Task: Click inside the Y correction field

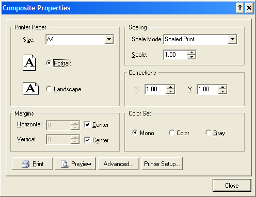Action: coord(207,89)
